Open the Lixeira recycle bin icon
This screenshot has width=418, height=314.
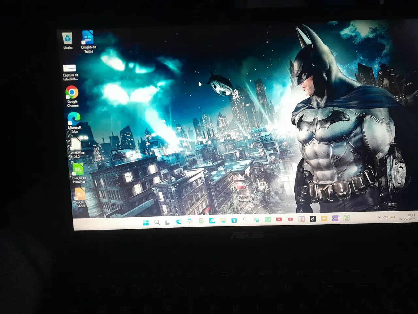coord(68,41)
